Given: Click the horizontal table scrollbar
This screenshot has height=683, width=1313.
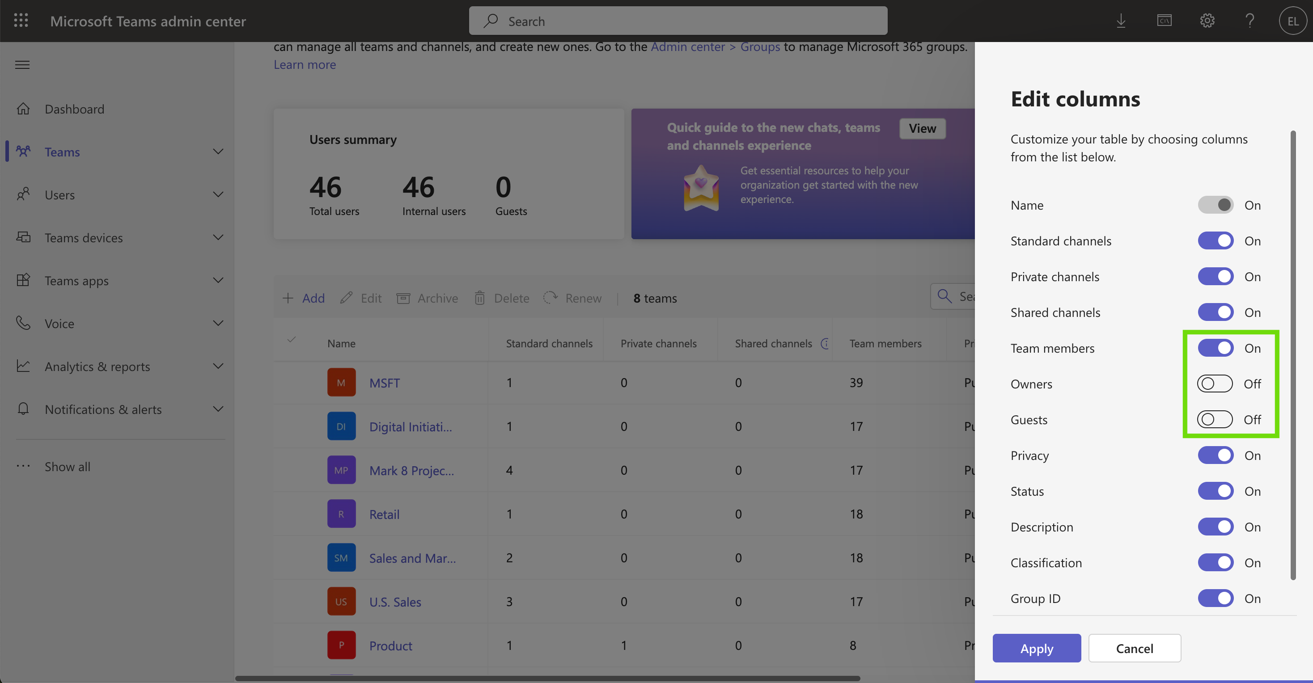Looking at the screenshot, I should click(548, 679).
